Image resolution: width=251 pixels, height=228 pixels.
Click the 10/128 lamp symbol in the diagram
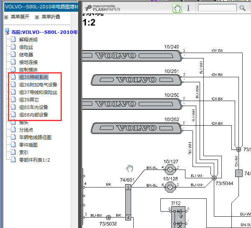(170, 187)
